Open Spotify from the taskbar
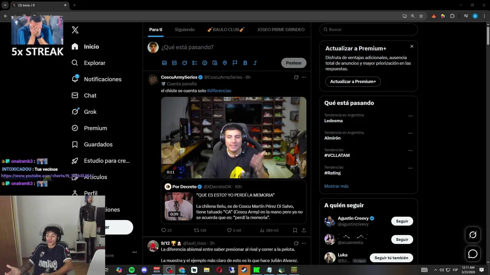The image size is (490, 275). pyautogui.click(x=132, y=270)
